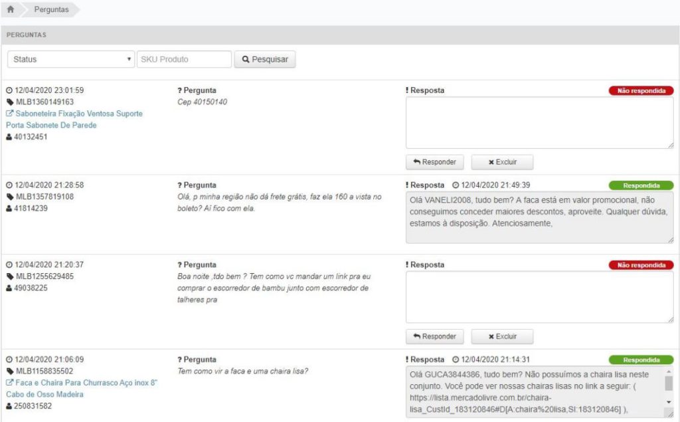
Task: Click tag icon beside MLB1255629485
Action: [x=10, y=276]
